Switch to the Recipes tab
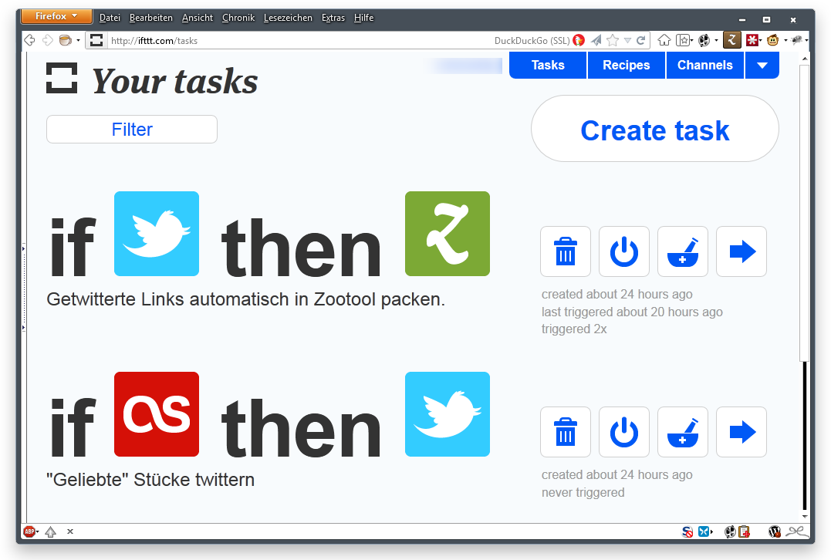Image resolution: width=831 pixels, height=560 pixels. click(x=626, y=66)
